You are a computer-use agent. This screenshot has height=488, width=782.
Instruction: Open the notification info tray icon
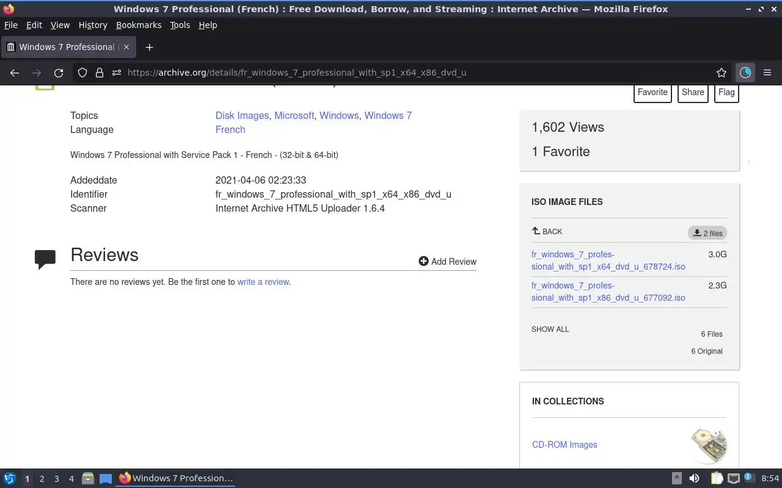tap(750, 478)
